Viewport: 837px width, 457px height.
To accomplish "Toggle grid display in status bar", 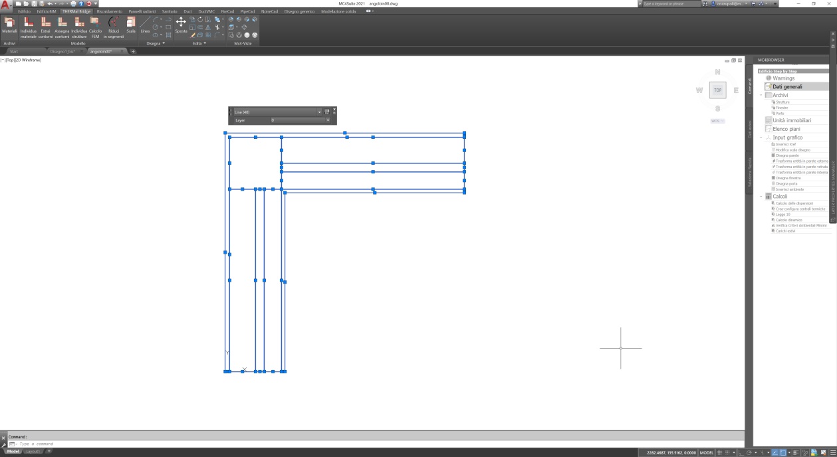I will [x=719, y=452].
